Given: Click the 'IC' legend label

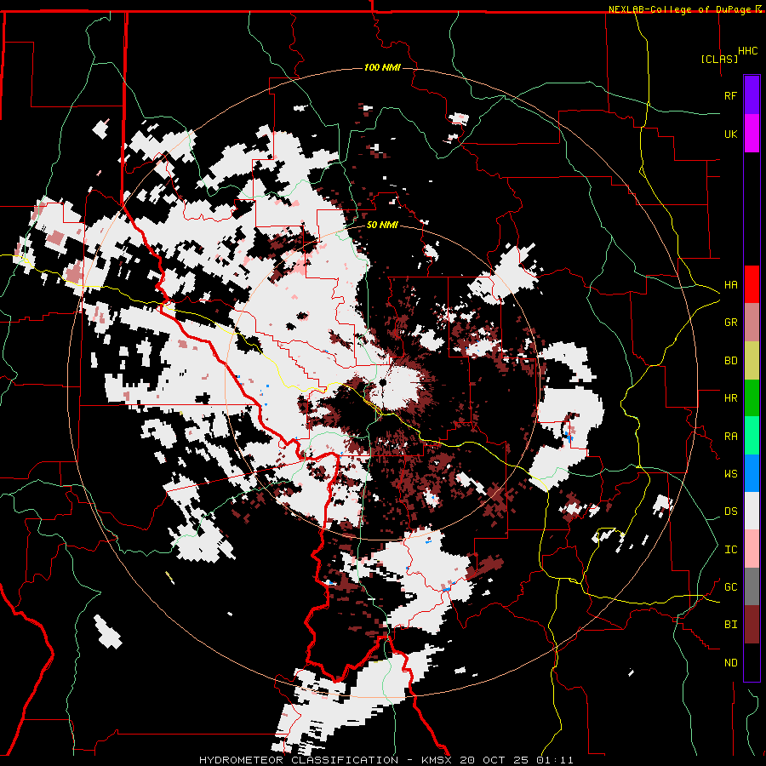Looking at the screenshot, I should tap(730, 550).
